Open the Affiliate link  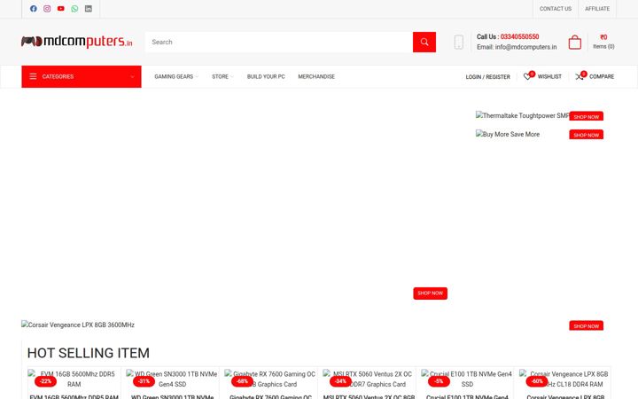click(597, 9)
